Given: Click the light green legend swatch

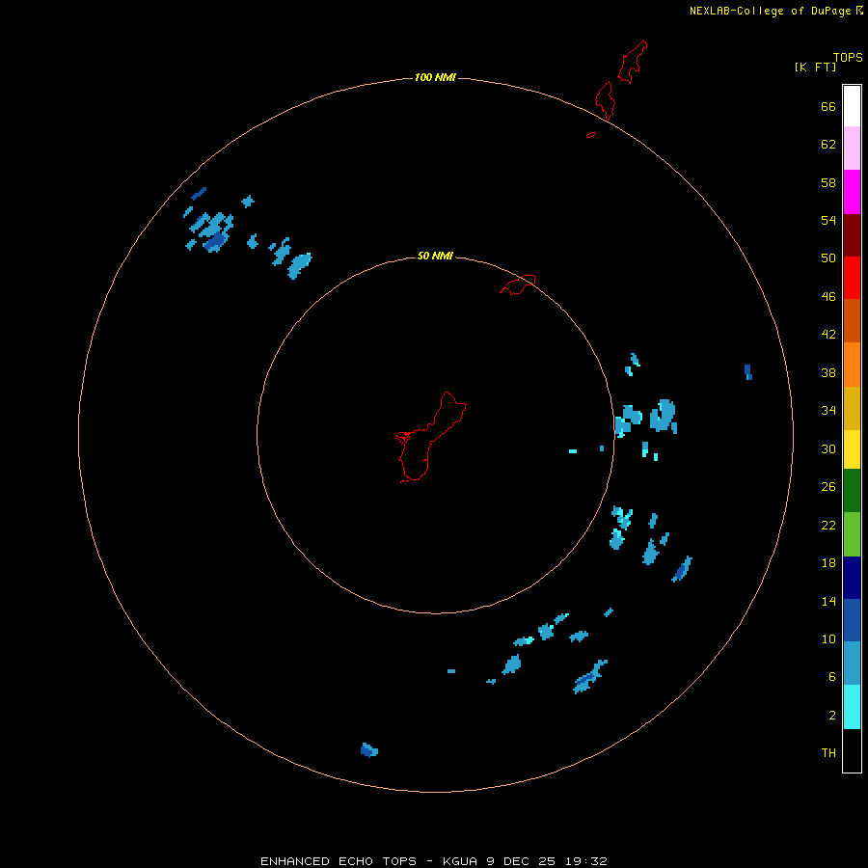Looking at the screenshot, I should [x=852, y=534].
